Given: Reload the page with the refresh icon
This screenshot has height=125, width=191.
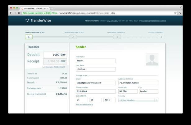Looking at the screenshot, I should pos(19,13).
